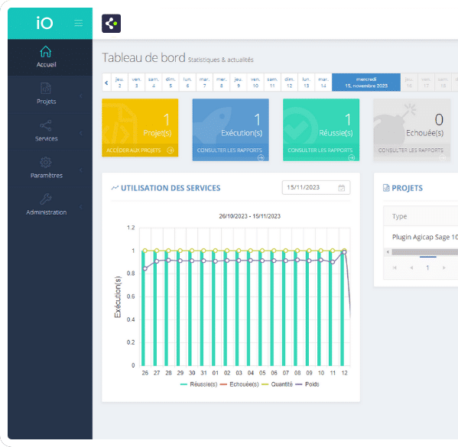Click arrow icon on Exécution(s) card

(261, 157)
